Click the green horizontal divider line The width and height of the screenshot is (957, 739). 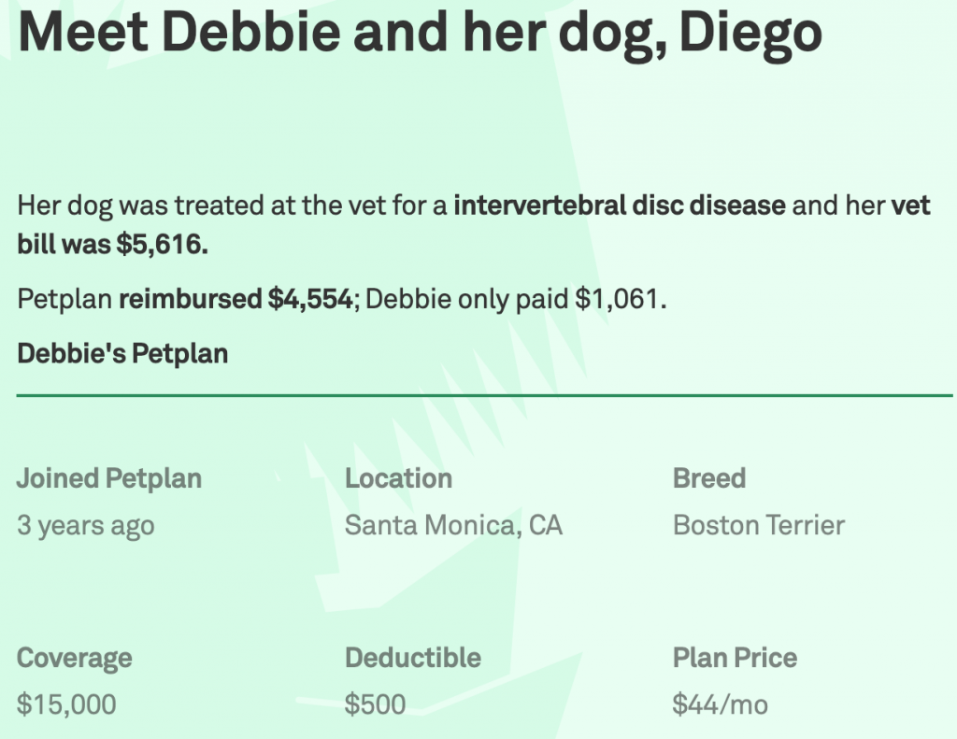coord(485,395)
